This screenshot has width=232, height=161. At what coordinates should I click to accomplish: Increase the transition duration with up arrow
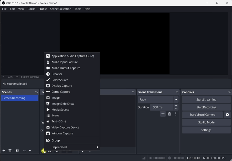176,106
